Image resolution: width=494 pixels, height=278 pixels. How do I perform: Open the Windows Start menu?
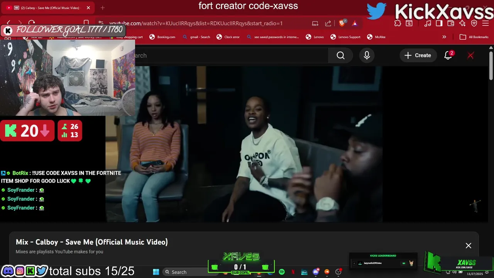(x=156, y=272)
